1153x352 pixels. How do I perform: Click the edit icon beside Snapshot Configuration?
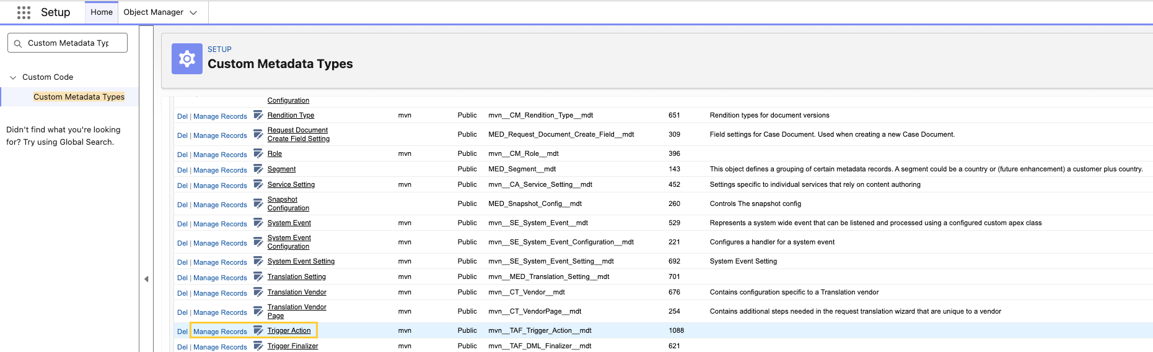click(258, 204)
